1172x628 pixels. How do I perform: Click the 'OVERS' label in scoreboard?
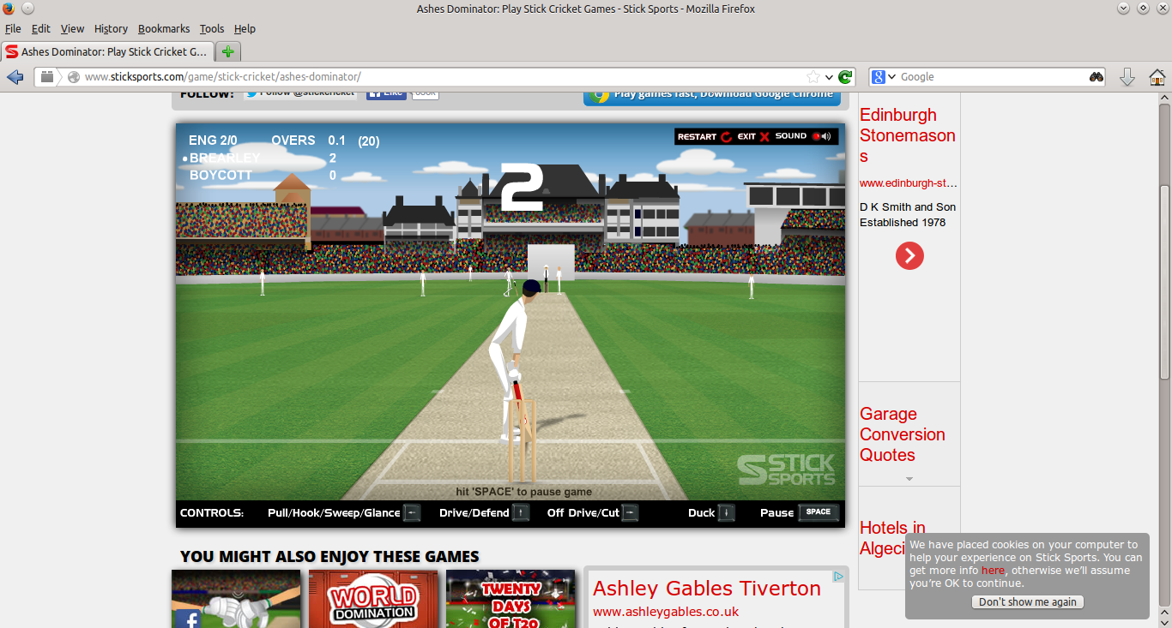click(293, 141)
